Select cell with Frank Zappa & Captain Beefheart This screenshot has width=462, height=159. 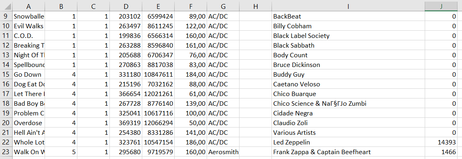[348, 152]
